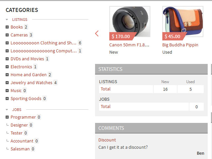Open the Big Buddha Pippin bag image
Screen dimensions: 212x159
pyautogui.click(x=183, y=22)
